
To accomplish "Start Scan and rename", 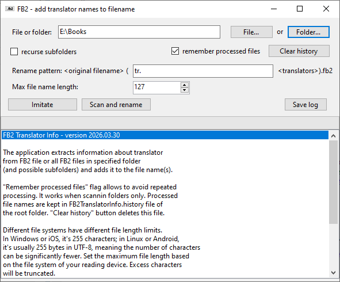I will tap(116, 105).
